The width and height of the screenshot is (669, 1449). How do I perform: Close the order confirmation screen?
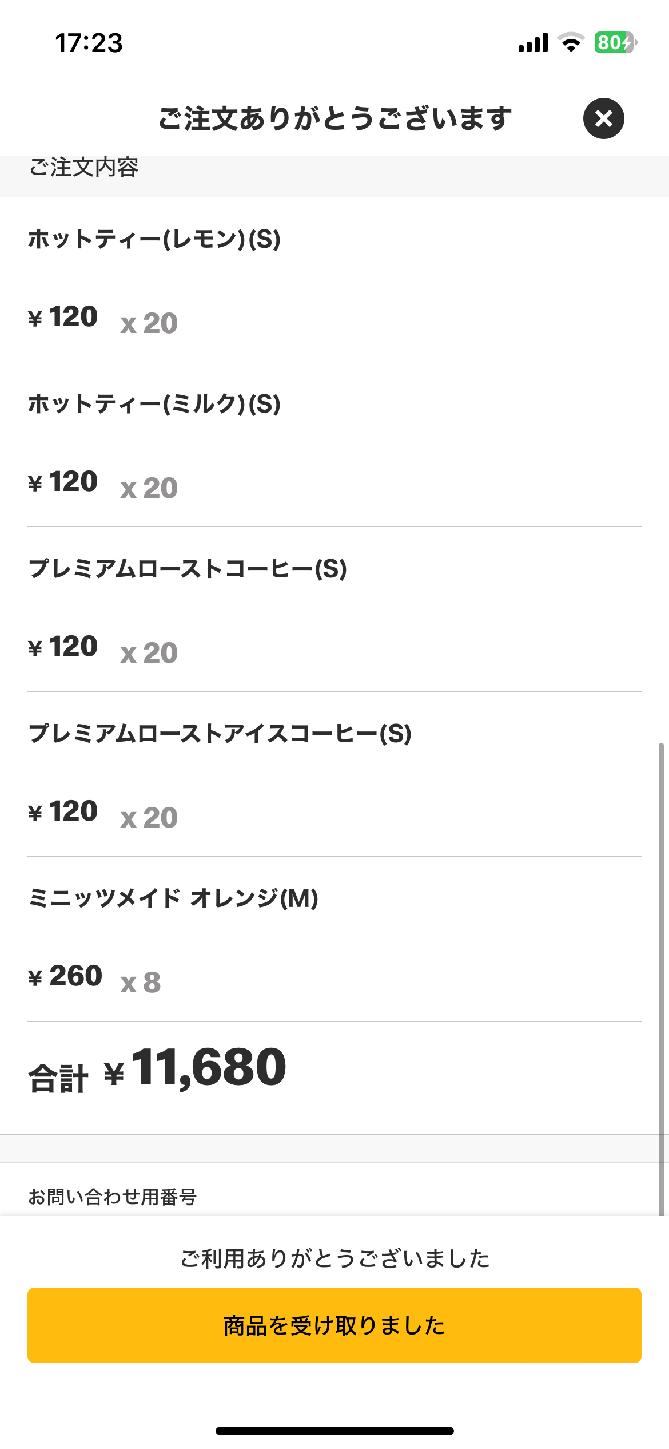pos(603,118)
